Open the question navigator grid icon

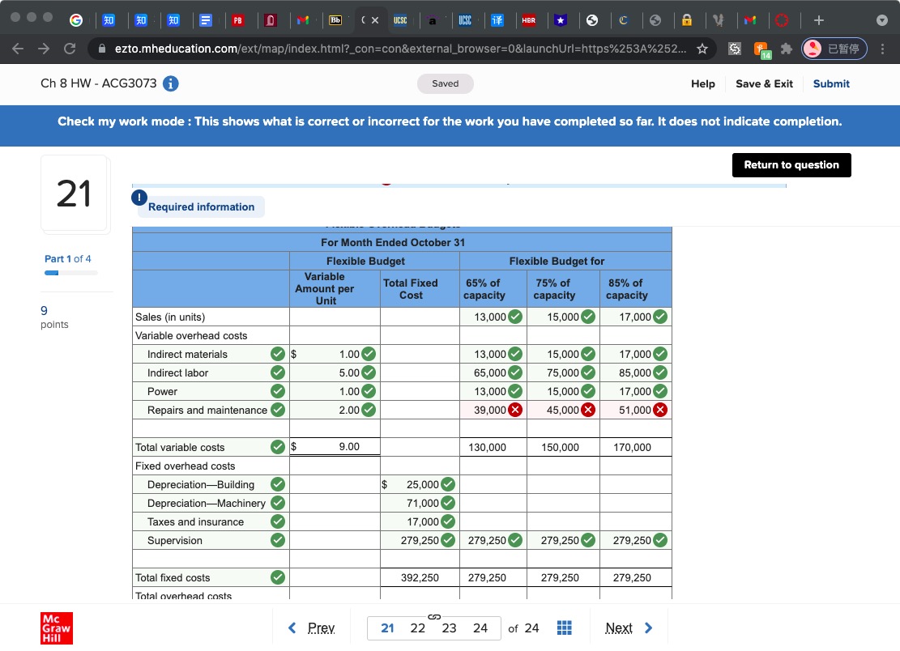click(565, 628)
